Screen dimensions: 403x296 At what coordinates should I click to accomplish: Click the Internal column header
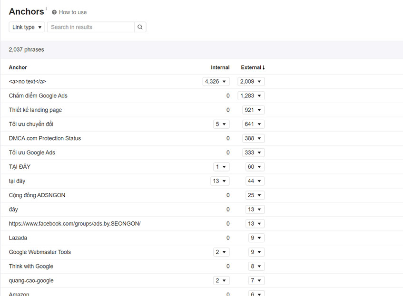pyautogui.click(x=220, y=67)
